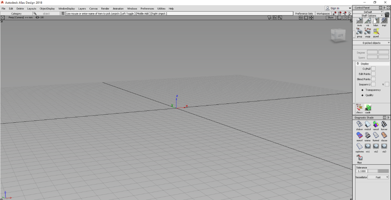391x200 pixels.
Task: Activate the clayao diagnostic shade icon
Action: coord(384,136)
